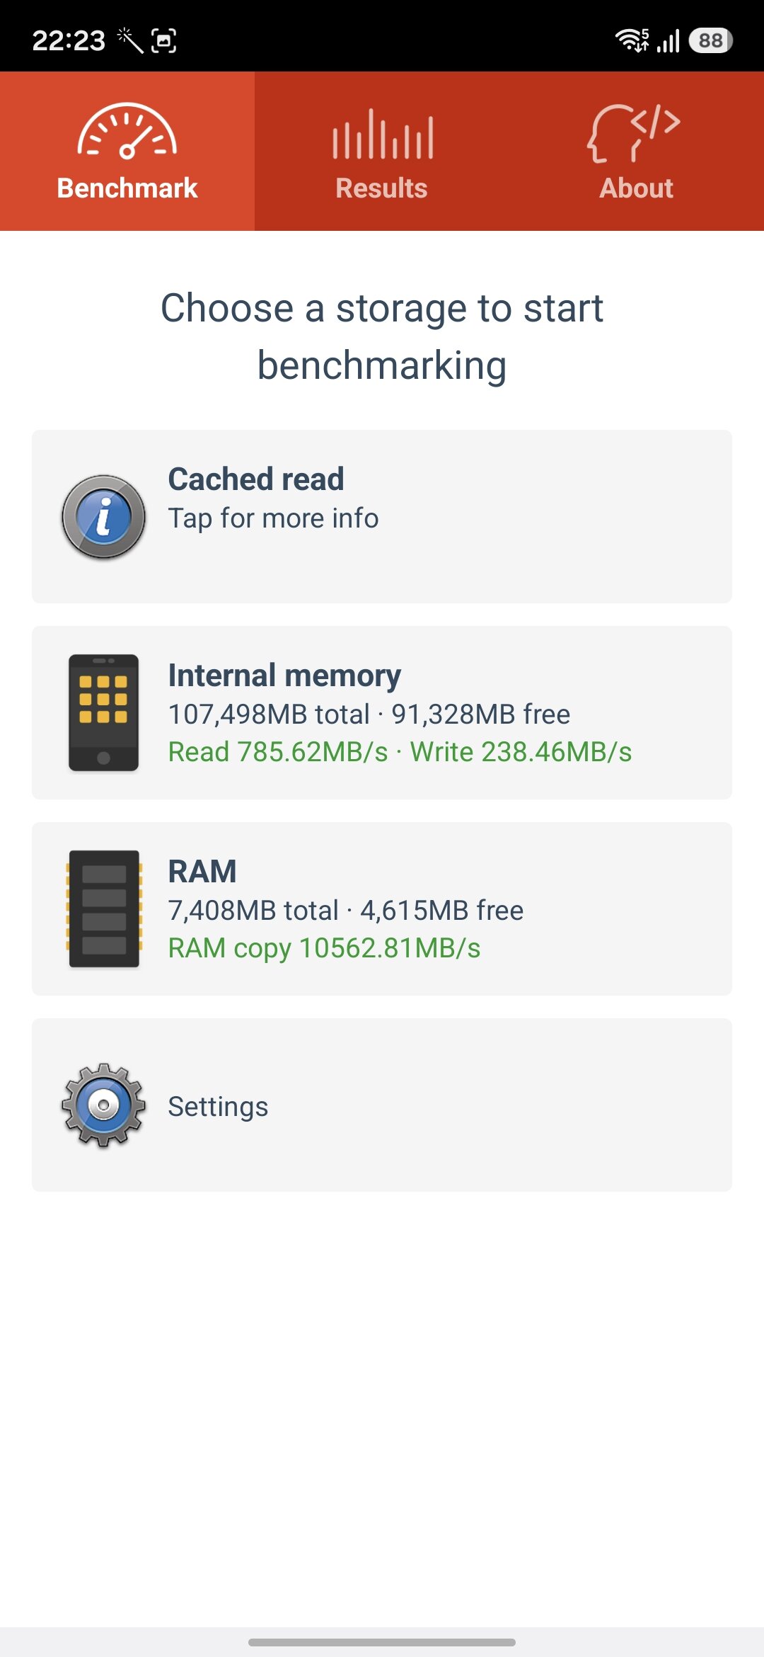The height and width of the screenshot is (1657, 764).
Task: Tap the Results bar chart icon
Action: [382, 134]
